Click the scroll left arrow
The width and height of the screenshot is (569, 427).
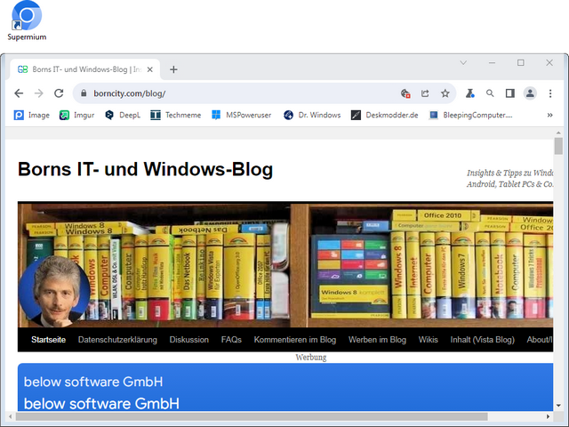[x=10, y=416]
